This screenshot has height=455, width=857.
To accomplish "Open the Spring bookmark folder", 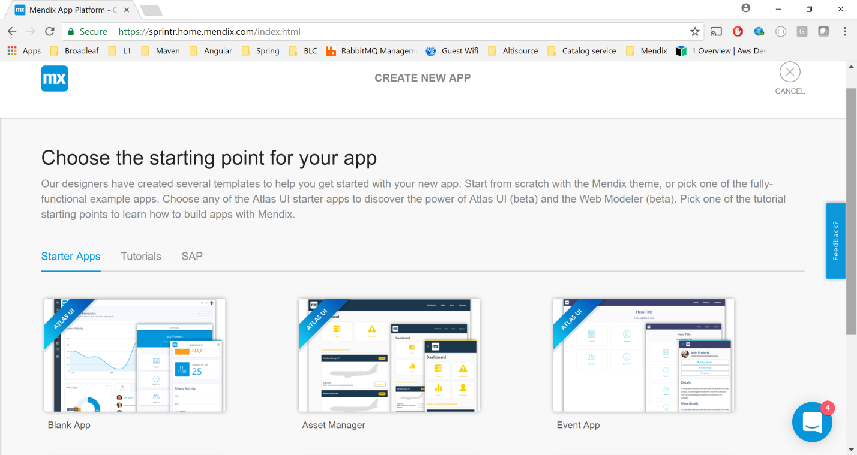I will [260, 51].
